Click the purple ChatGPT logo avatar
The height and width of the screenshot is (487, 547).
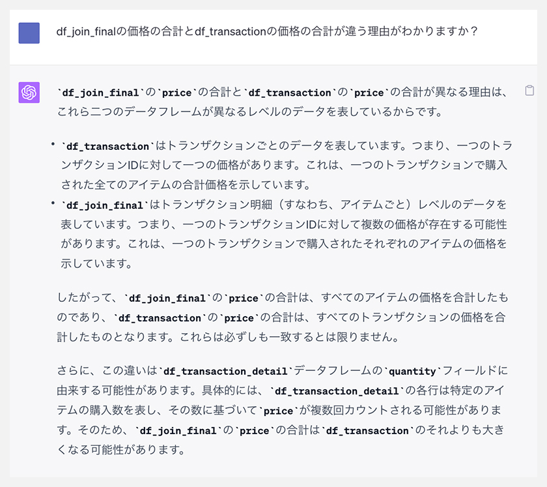[x=29, y=93]
